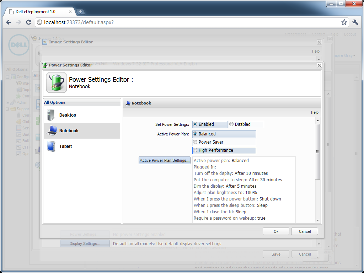This screenshot has width=364, height=273.
Task: Click the Image Settings Editor title bar icon
Action: coord(45,42)
